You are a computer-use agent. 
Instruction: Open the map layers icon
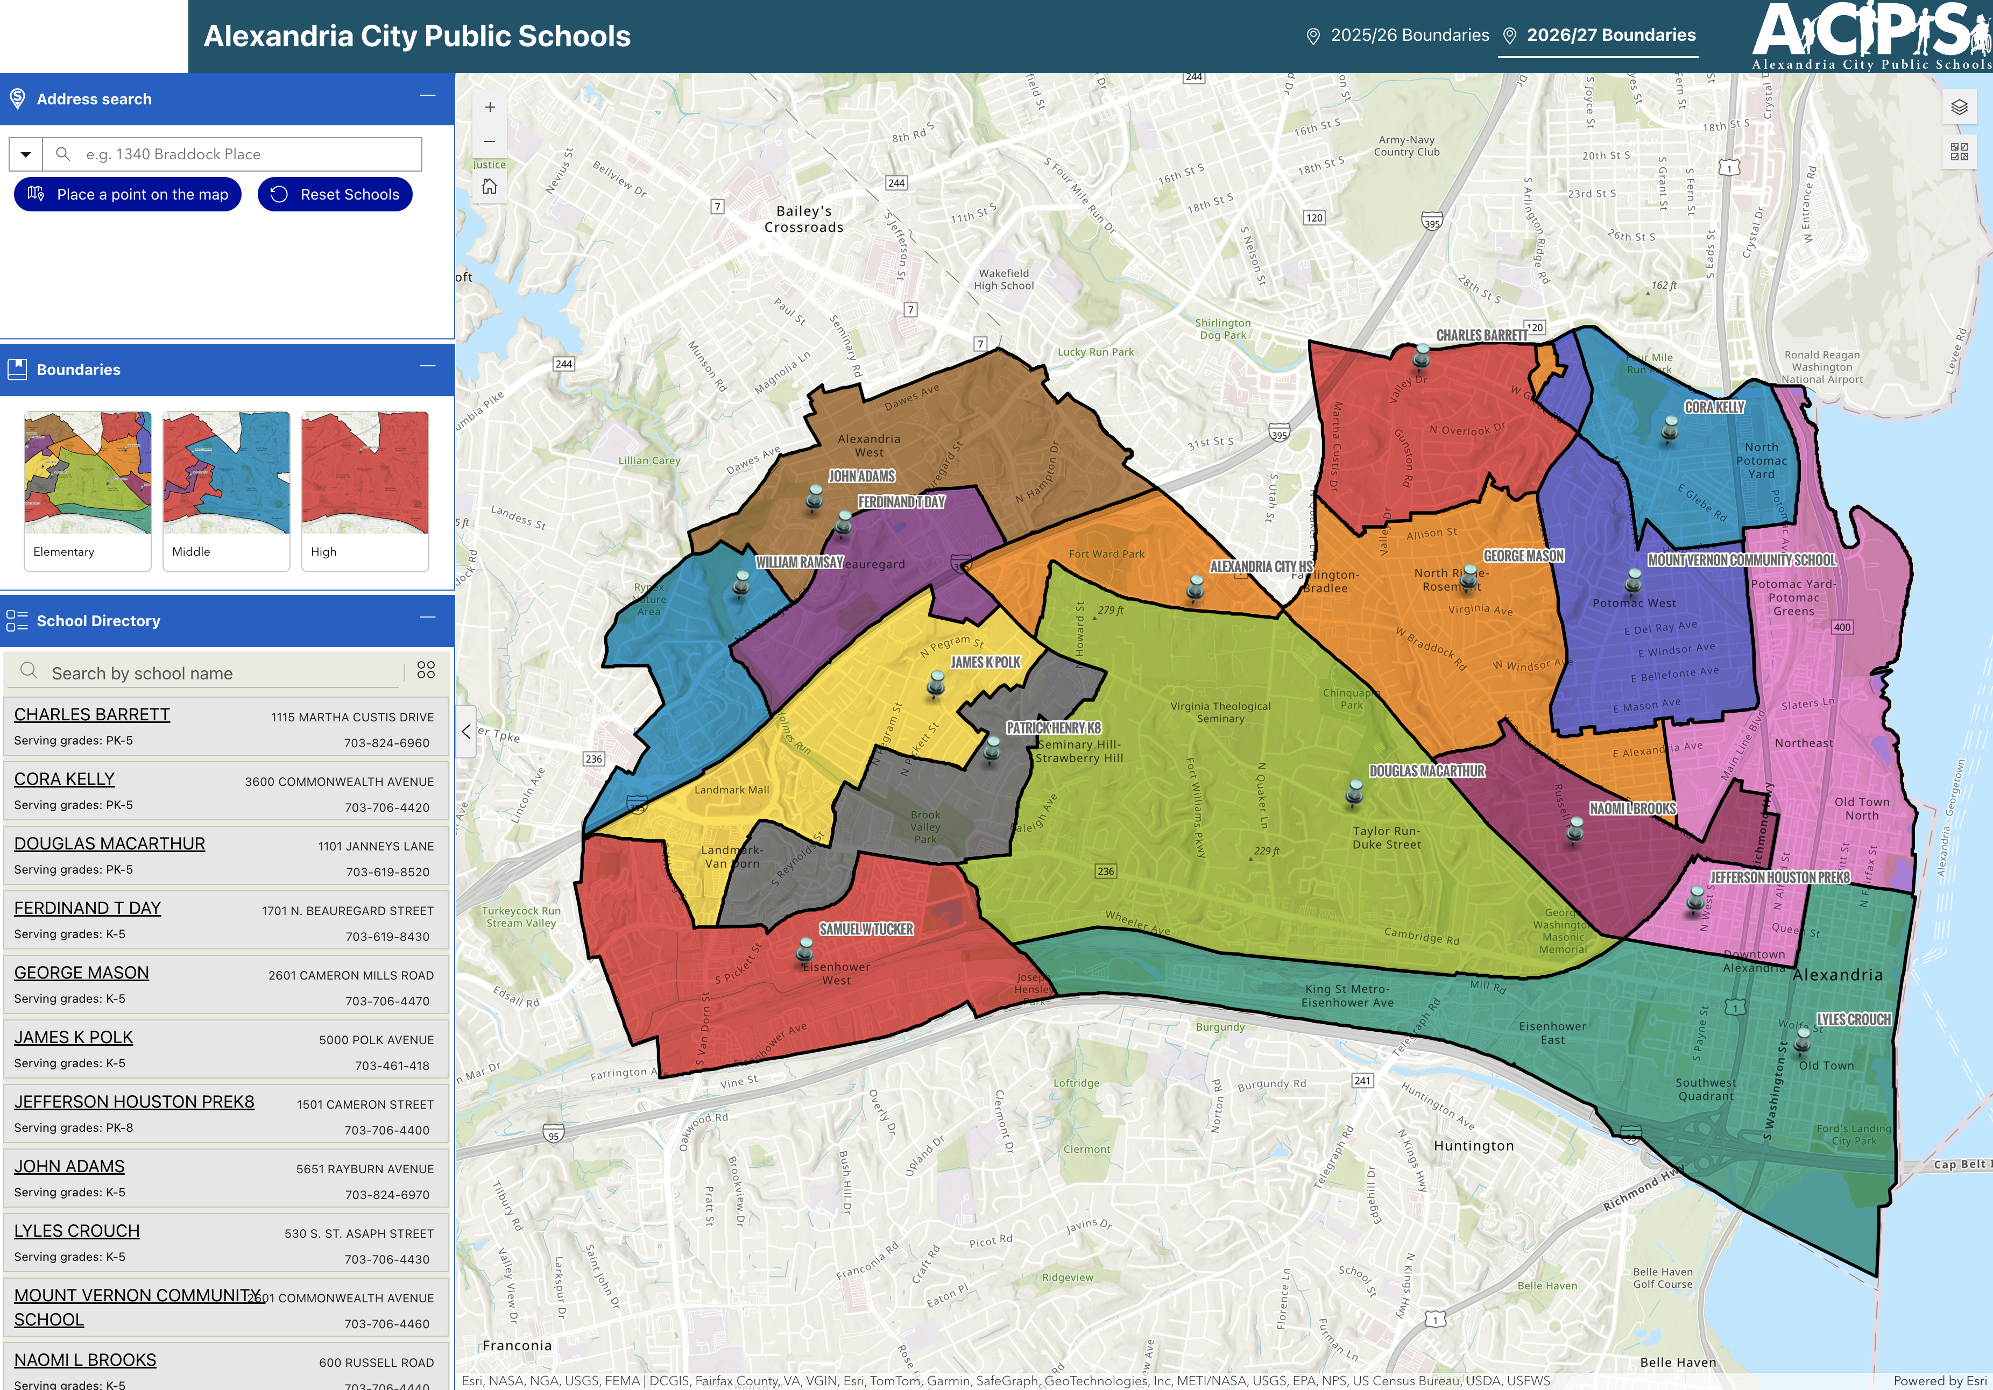coord(1959,108)
